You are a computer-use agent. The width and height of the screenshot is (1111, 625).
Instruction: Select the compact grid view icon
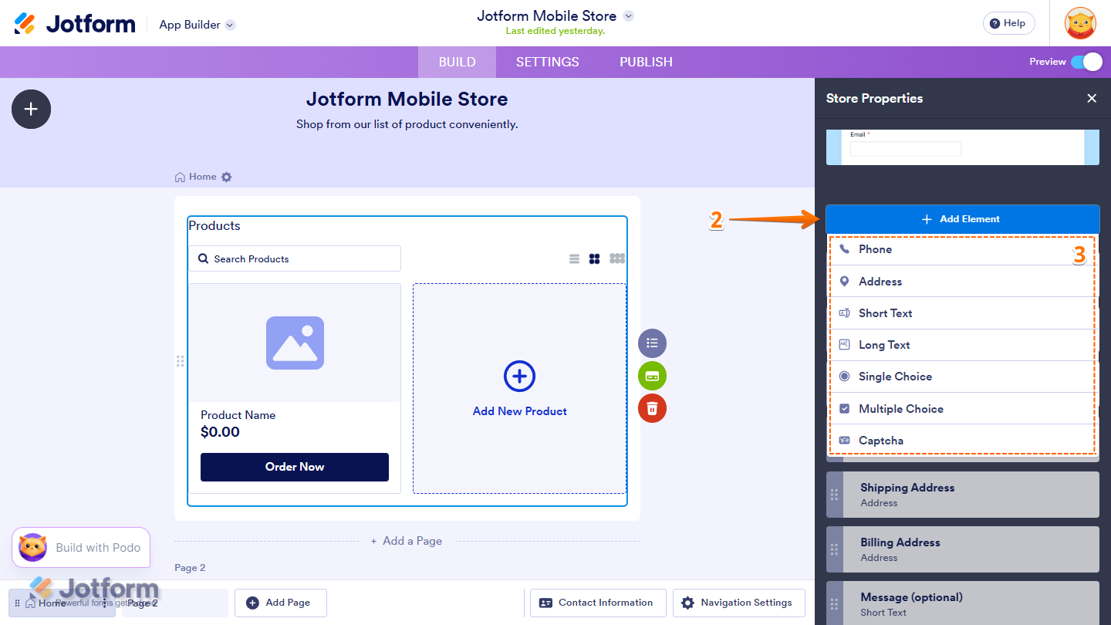[616, 258]
